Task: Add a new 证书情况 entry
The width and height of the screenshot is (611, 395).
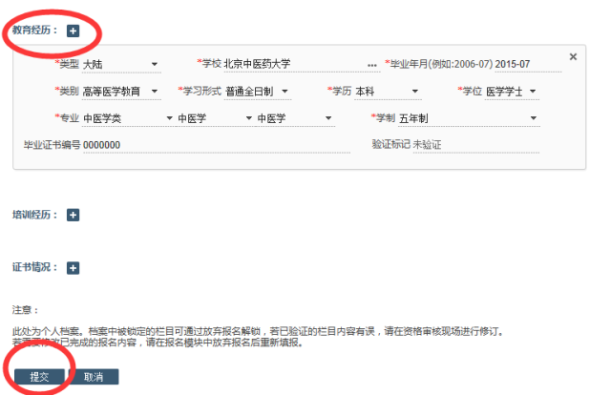Action: (73, 268)
